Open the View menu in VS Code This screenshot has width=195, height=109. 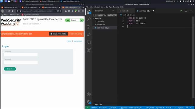point(103,7)
